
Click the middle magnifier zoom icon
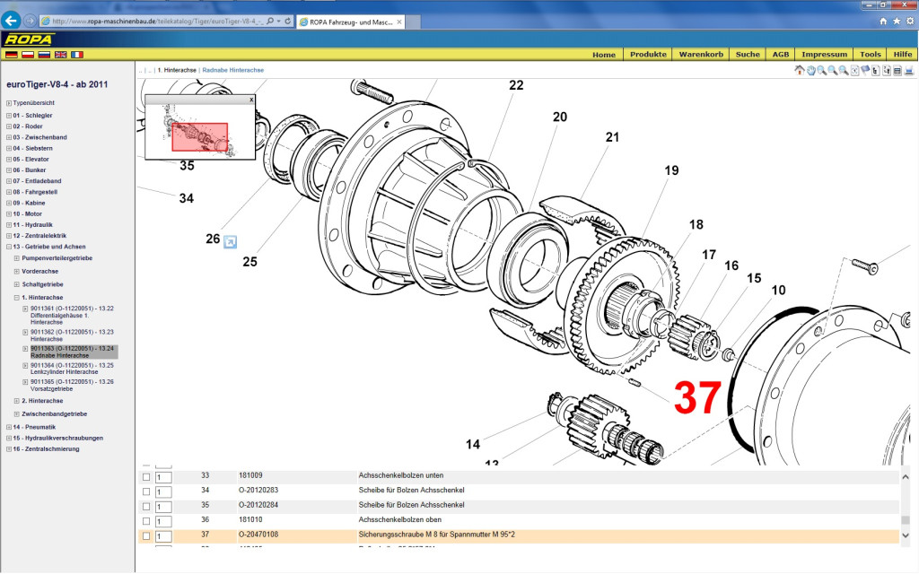(x=832, y=70)
